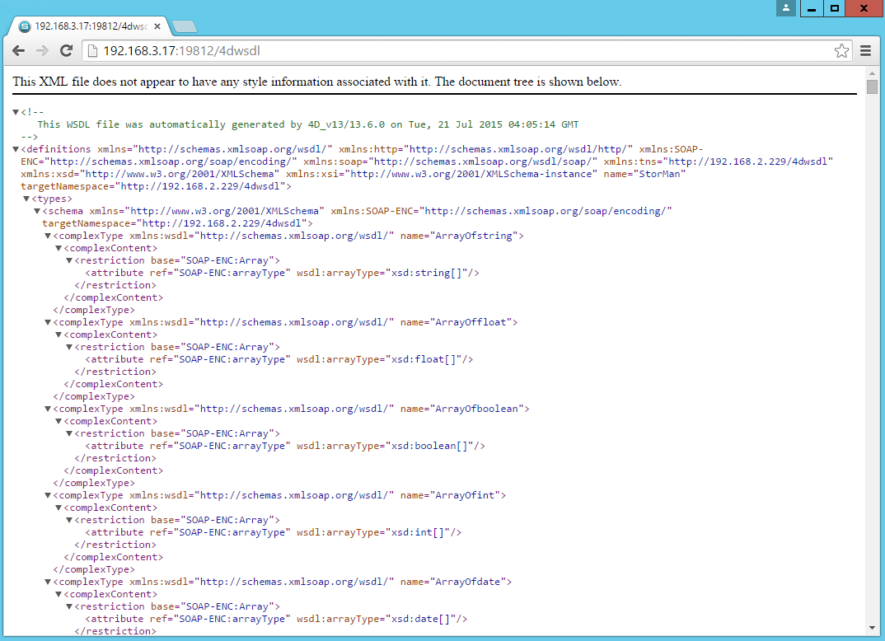
Task: Collapse the types element
Action: tap(26, 198)
